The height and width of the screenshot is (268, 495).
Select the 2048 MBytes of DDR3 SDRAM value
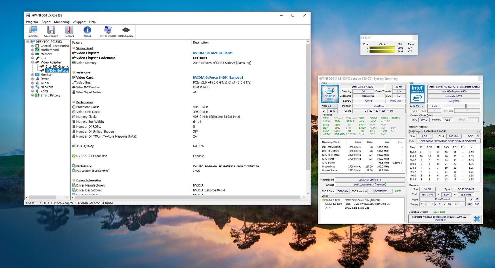(x=222, y=63)
